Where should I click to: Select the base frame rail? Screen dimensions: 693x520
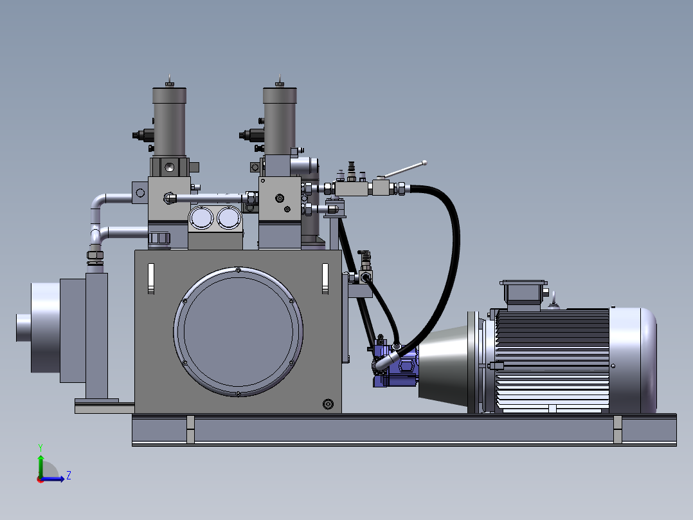(x=404, y=430)
